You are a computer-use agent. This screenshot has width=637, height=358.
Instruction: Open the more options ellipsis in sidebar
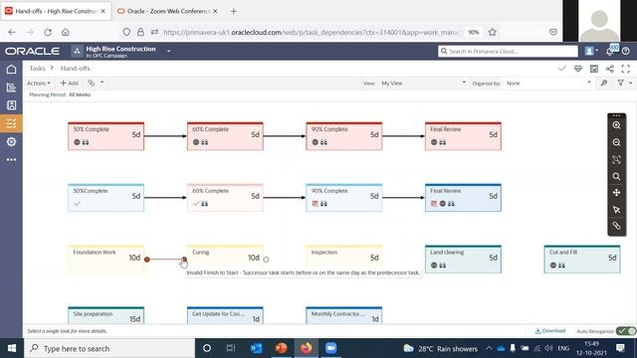[x=11, y=160]
